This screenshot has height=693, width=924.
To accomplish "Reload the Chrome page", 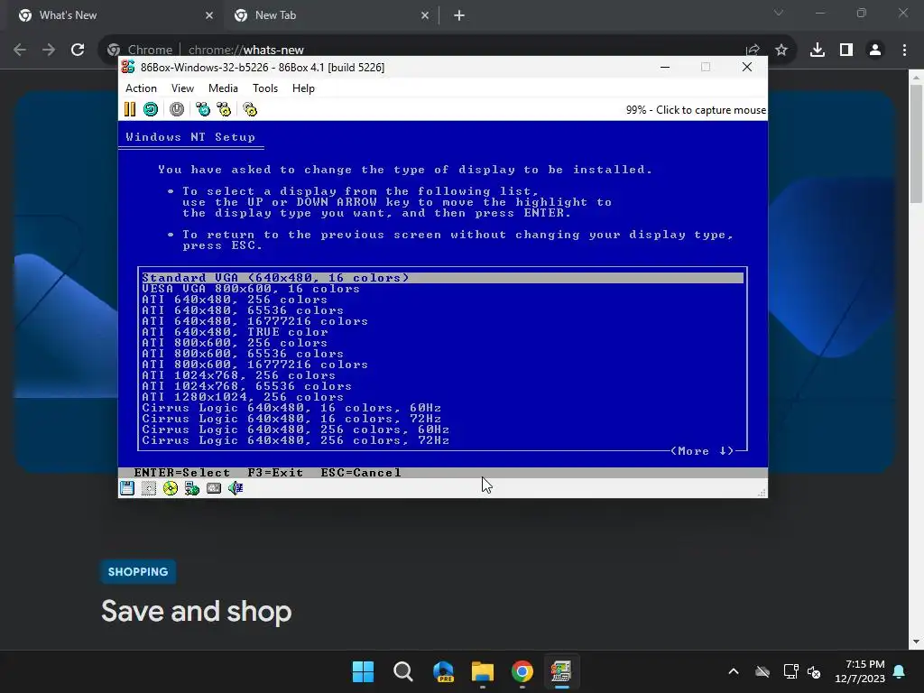I will 78,50.
